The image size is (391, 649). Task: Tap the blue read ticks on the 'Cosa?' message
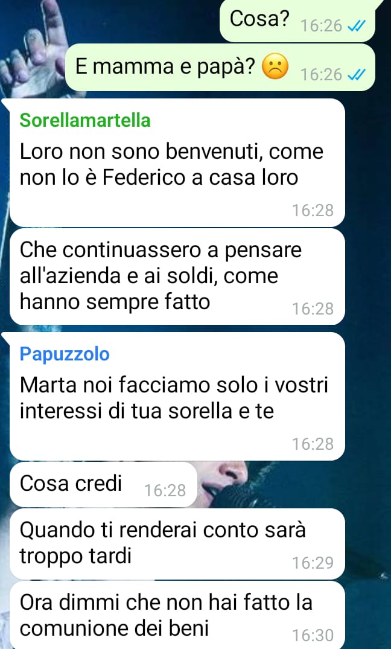(x=356, y=27)
